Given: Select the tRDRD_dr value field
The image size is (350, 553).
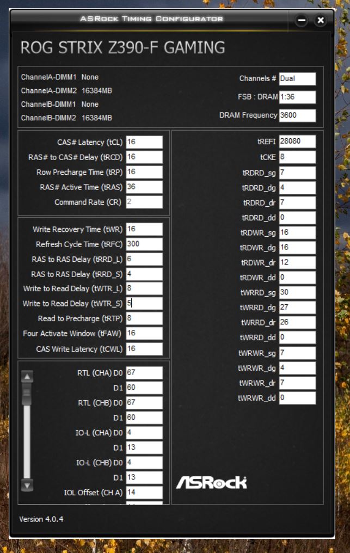Looking at the screenshot, I should (x=297, y=203).
